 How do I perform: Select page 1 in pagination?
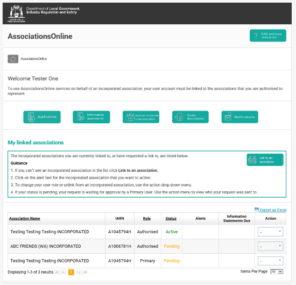(71, 272)
